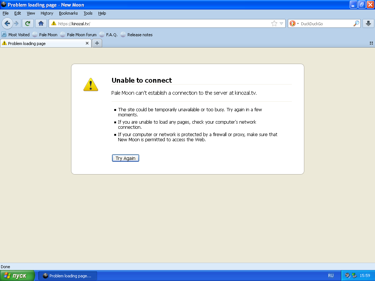Close the Problem loading page tab
Screen dimensions: 375x281
(x=87, y=43)
